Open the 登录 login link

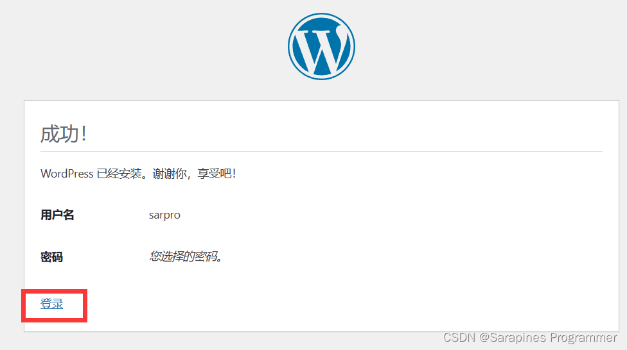[x=51, y=304]
